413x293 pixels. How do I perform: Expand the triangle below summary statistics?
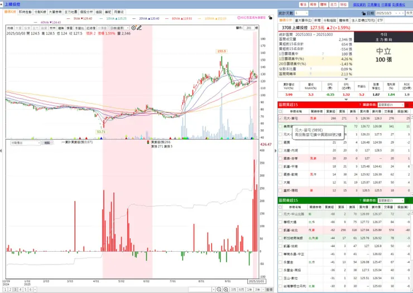(346, 79)
